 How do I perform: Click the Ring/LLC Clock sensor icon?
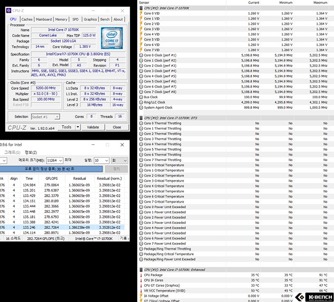pos(141,102)
